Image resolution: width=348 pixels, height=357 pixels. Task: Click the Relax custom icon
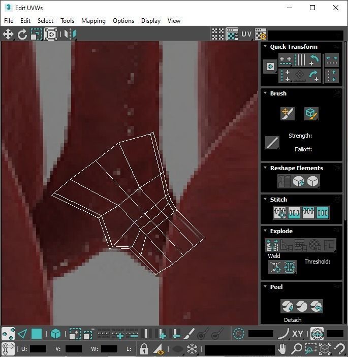pos(312,181)
